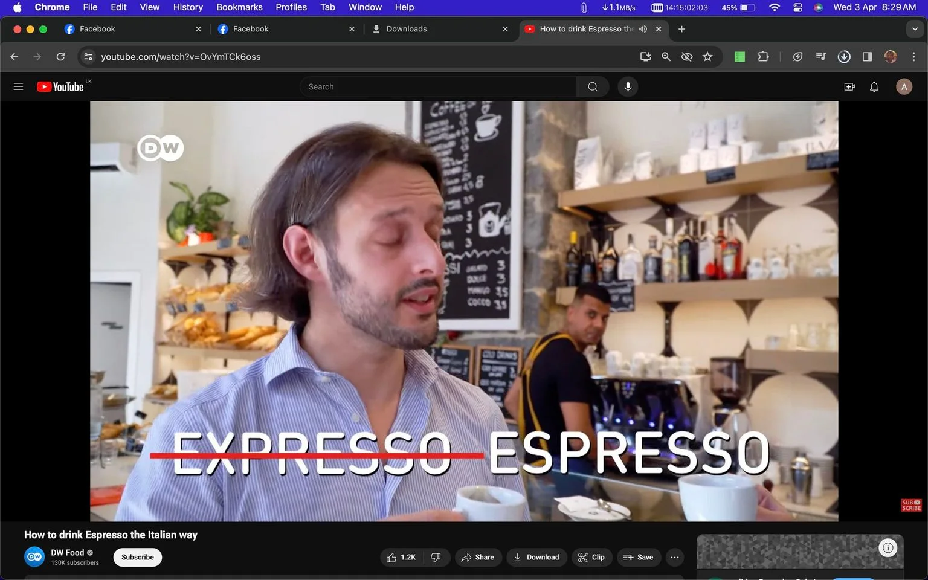928x580 pixels.
Task: Create a Clip of the video
Action: coord(591,557)
